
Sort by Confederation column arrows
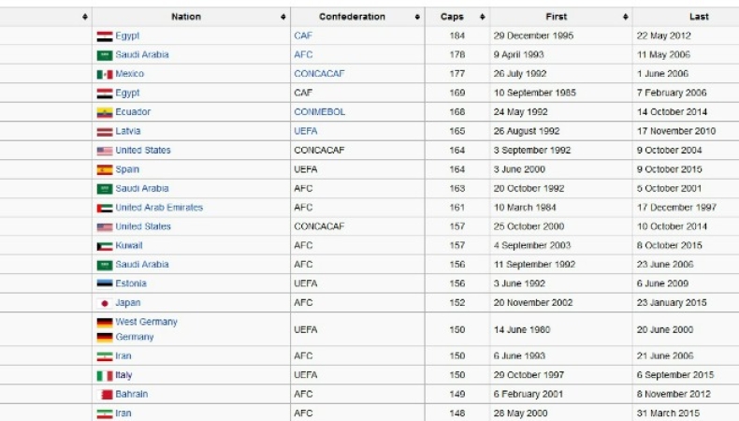pos(417,17)
